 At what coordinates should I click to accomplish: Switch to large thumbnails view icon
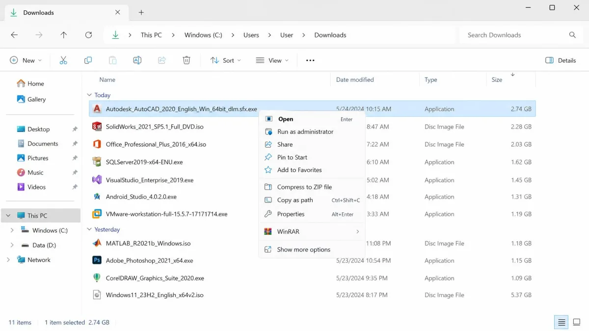click(577, 322)
